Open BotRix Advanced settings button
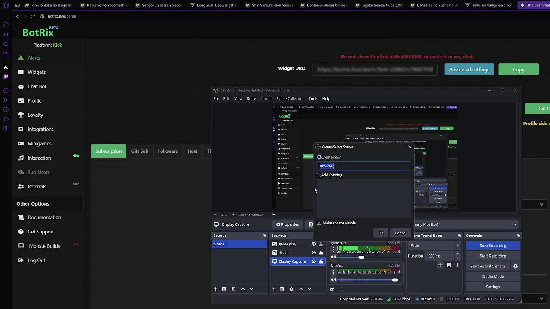 click(x=469, y=70)
